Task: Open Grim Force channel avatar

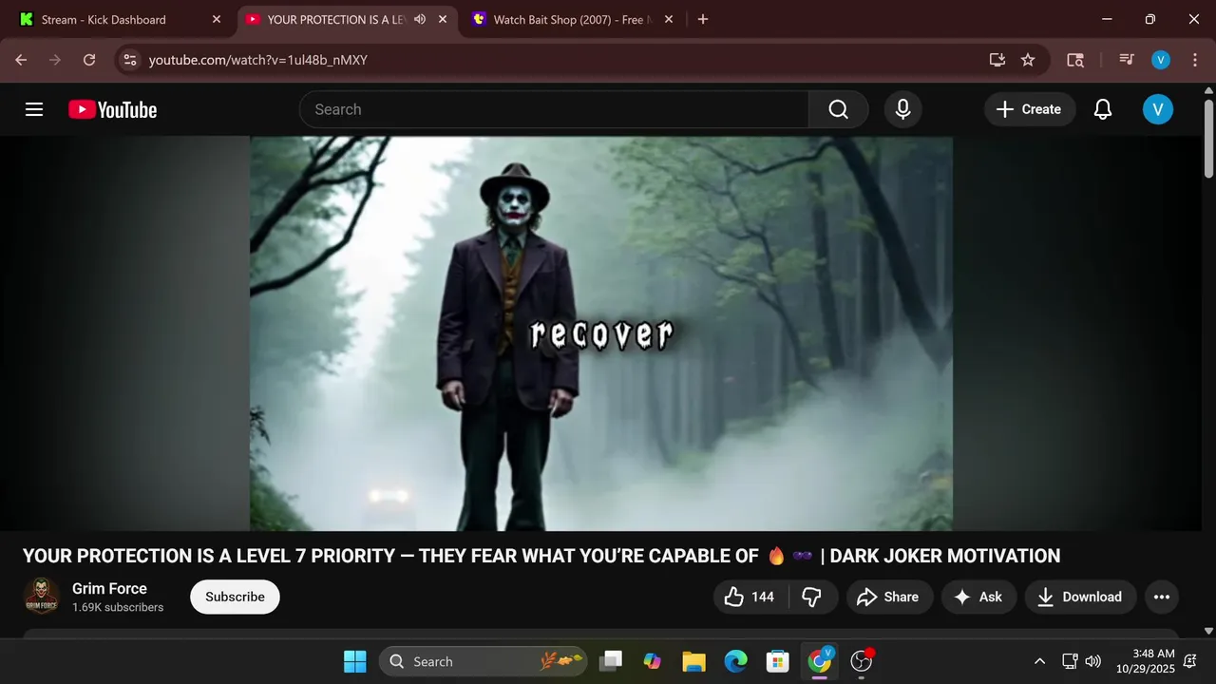Action: click(41, 597)
